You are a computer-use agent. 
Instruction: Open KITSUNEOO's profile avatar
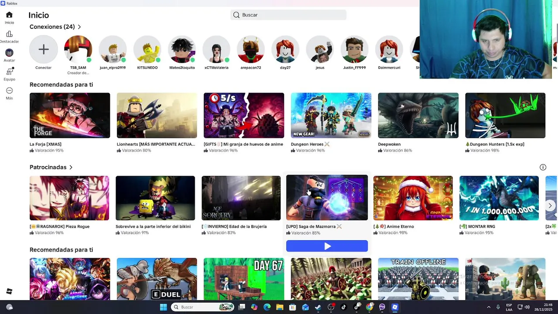pyautogui.click(x=147, y=49)
